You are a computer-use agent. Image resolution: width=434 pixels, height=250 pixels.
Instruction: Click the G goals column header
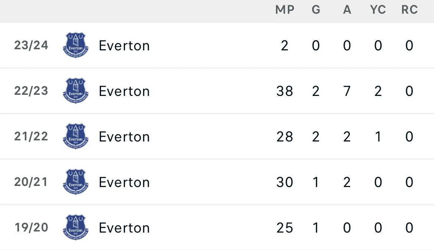(x=316, y=10)
